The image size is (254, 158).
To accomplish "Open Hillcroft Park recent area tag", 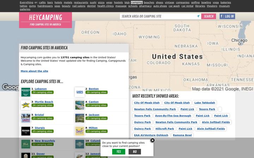I will [165, 129].
